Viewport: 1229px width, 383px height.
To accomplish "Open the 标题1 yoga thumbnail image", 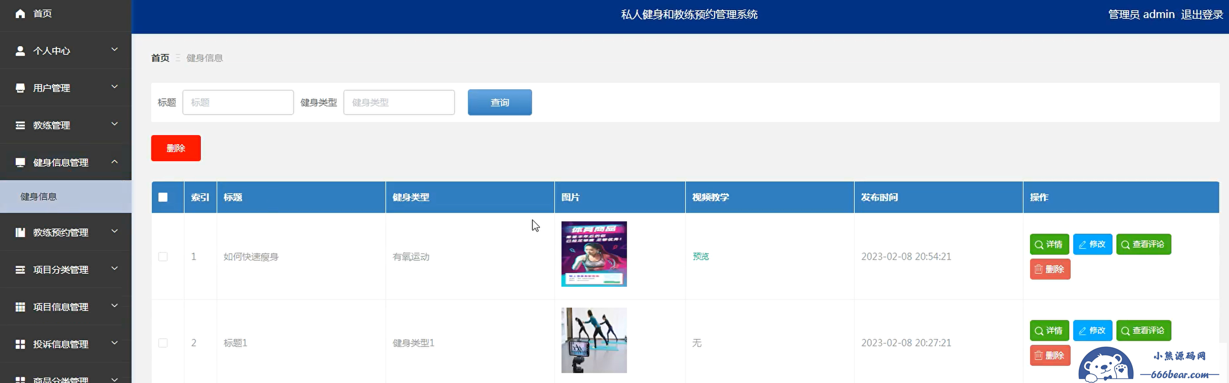I will (594, 340).
